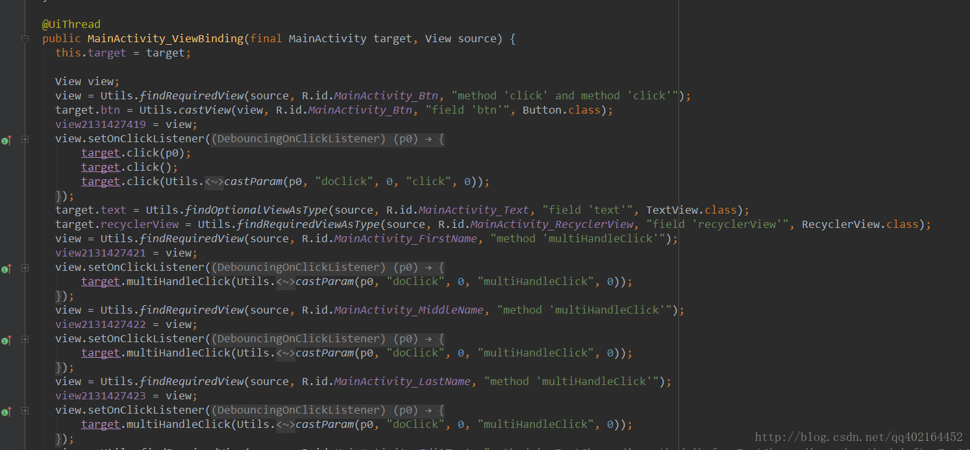Click target.click() call without arguments
The height and width of the screenshot is (450, 970).
(127, 168)
